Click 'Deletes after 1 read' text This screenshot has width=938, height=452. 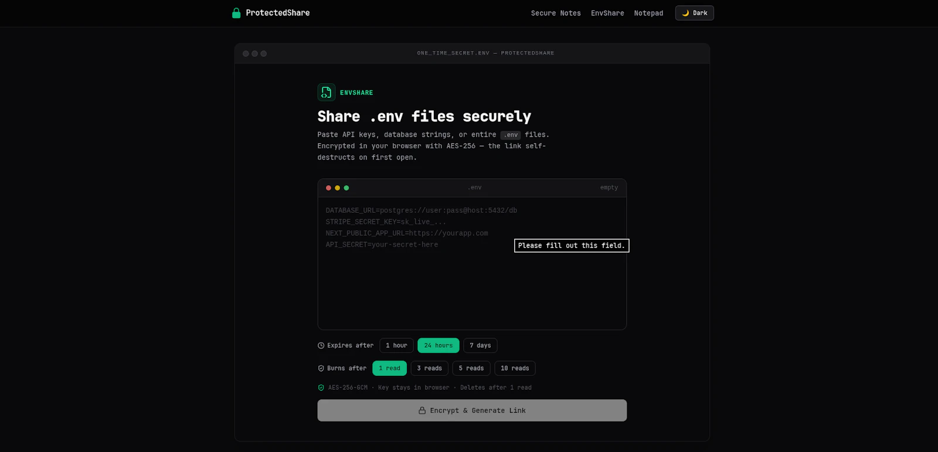coord(496,388)
